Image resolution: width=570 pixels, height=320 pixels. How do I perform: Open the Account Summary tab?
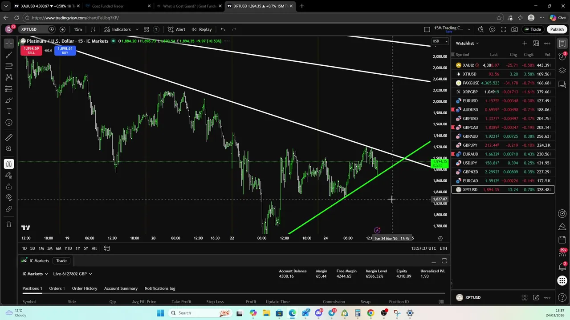point(121,288)
